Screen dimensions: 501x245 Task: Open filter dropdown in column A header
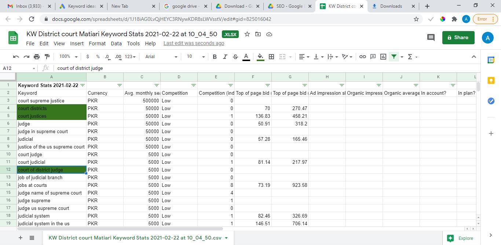[83, 85]
